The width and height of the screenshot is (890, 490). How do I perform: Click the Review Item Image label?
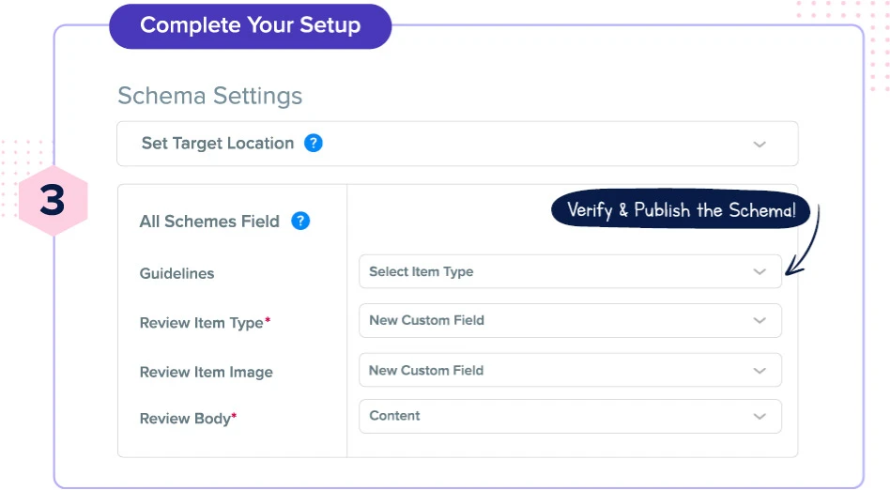[206, 373]
